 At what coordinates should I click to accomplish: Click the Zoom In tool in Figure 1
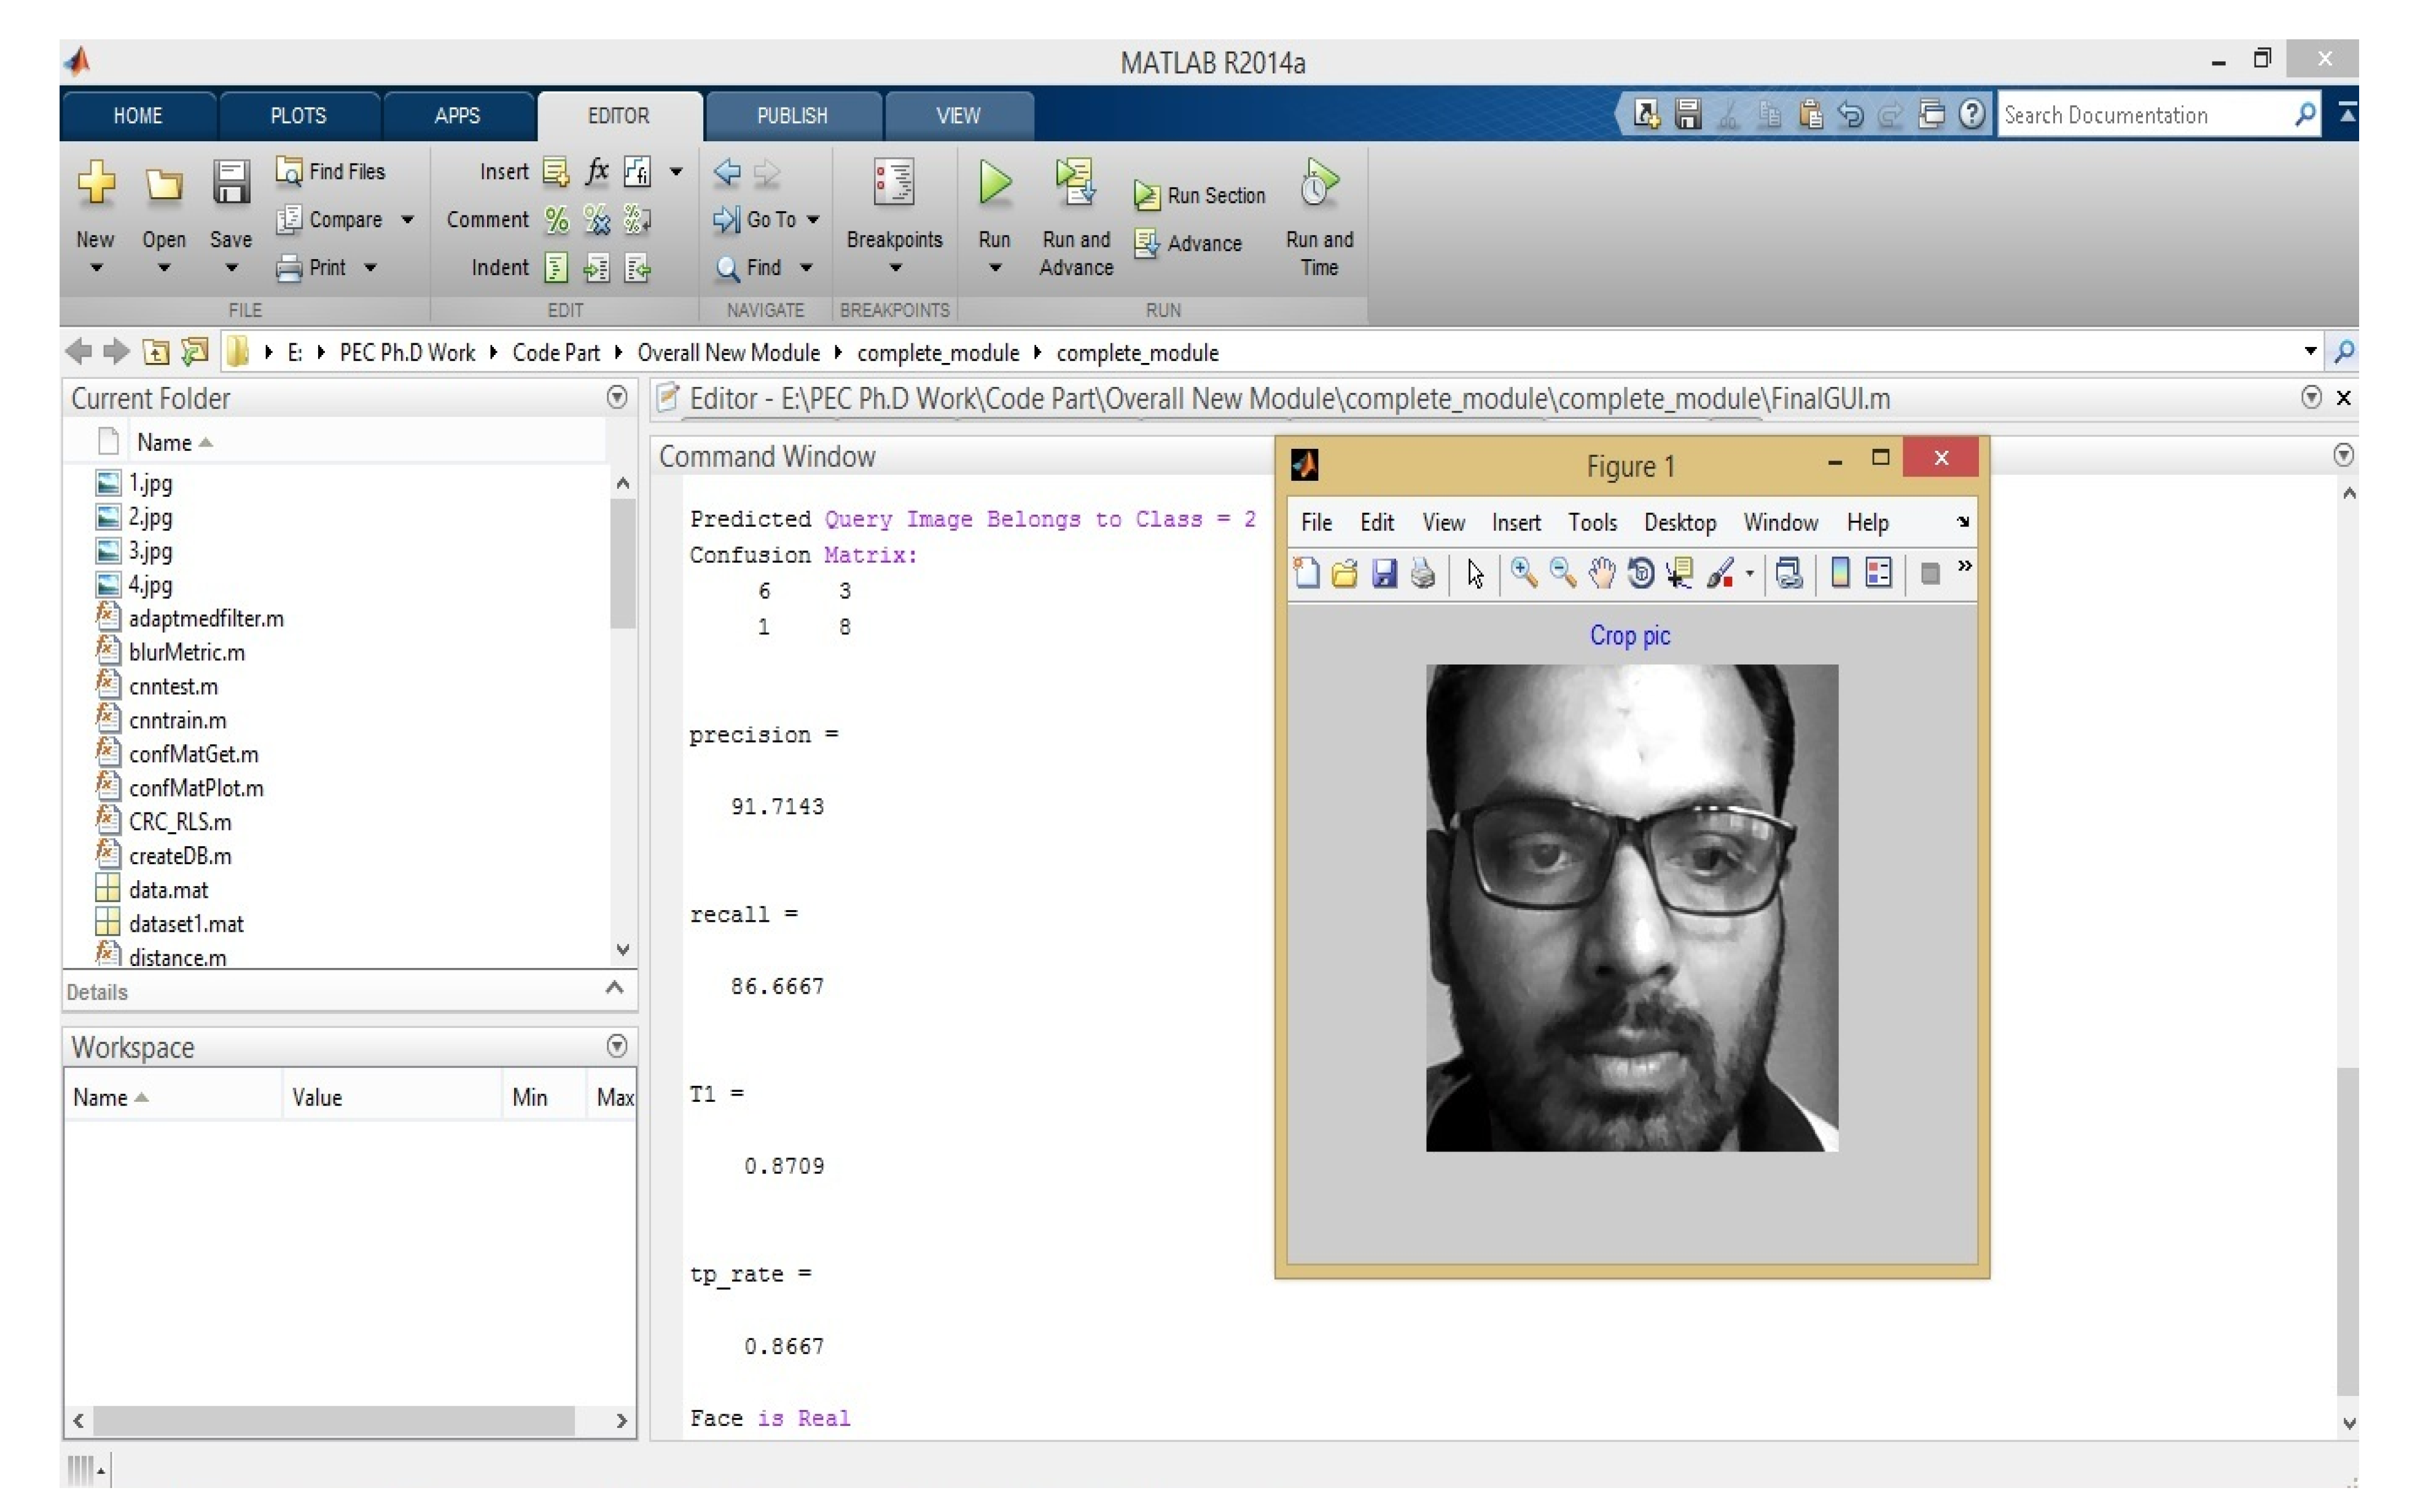[1523, 573]
